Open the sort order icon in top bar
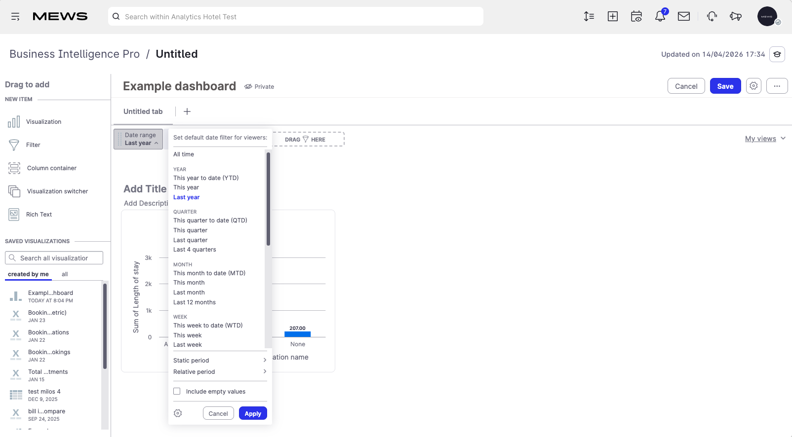Screen dimensions: 792x437 click(x=589, y=16)
